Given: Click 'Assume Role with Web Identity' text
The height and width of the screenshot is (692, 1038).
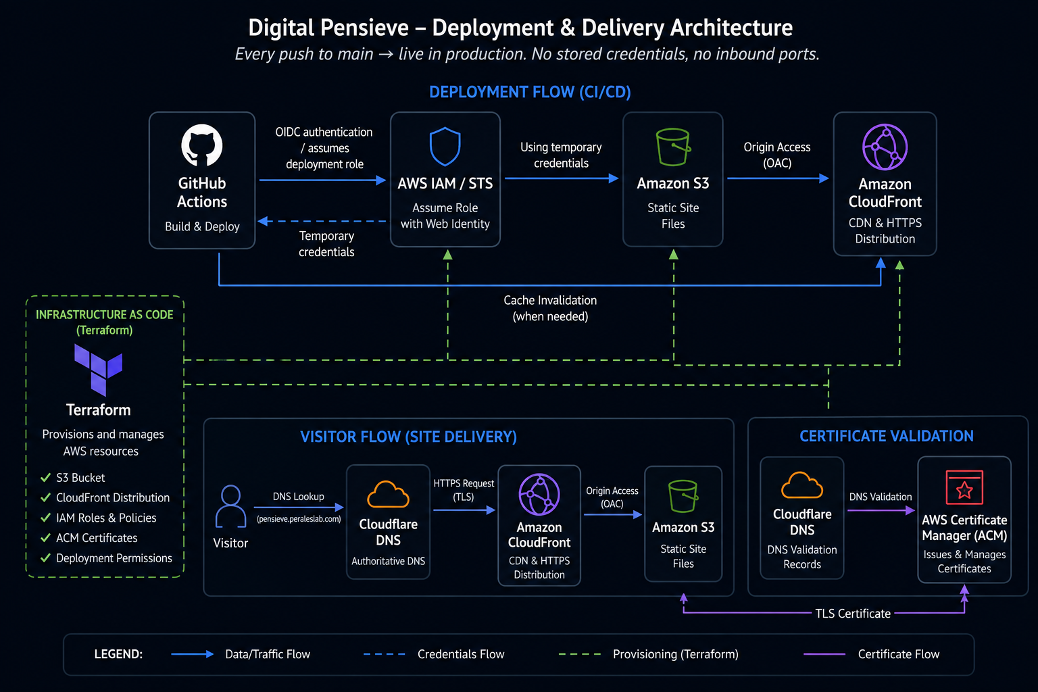Looking at the screenshot, I should pos(445,216).
